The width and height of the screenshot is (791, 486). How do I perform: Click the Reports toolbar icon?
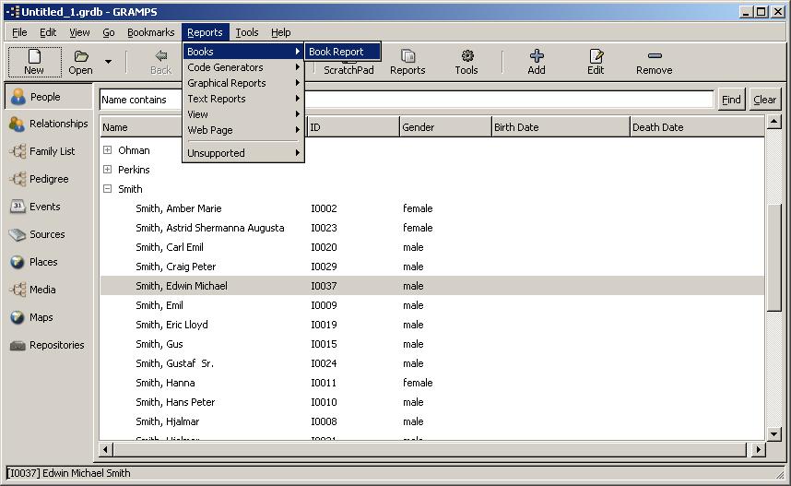click(407, 62)
